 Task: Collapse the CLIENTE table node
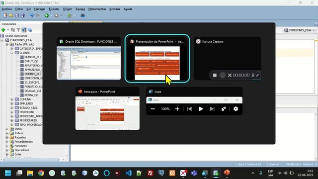tap(12, 53)
